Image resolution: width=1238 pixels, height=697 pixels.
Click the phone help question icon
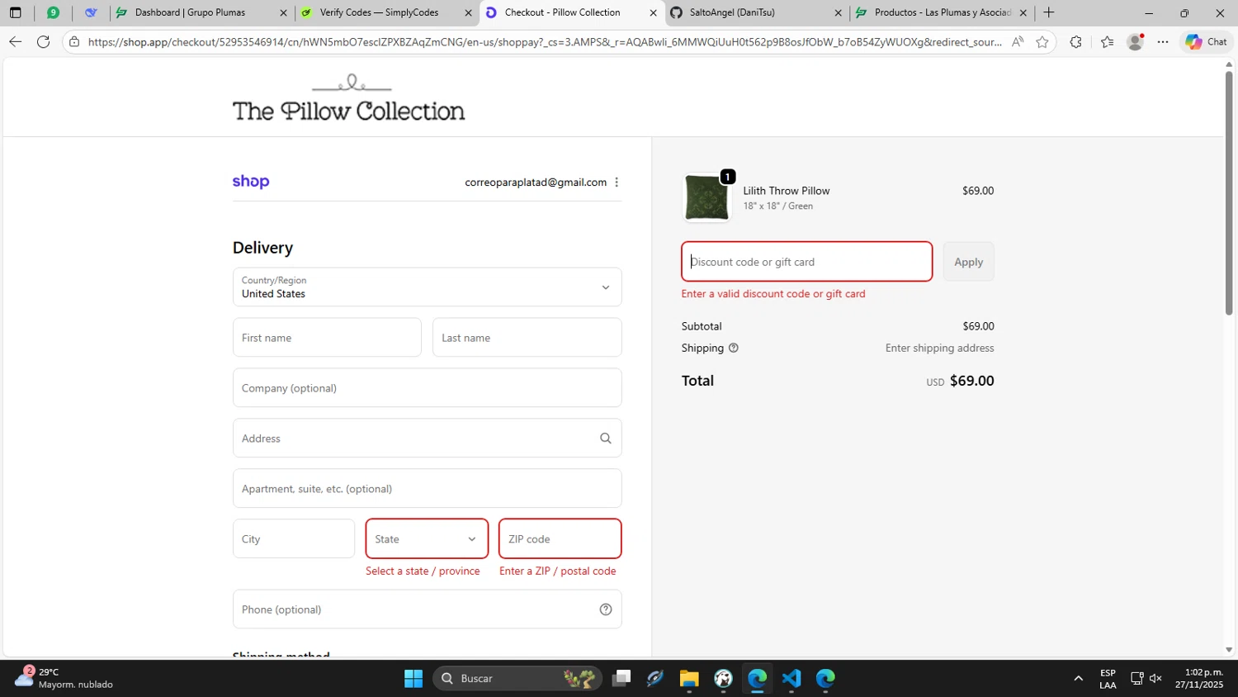[x=606, y=609]
